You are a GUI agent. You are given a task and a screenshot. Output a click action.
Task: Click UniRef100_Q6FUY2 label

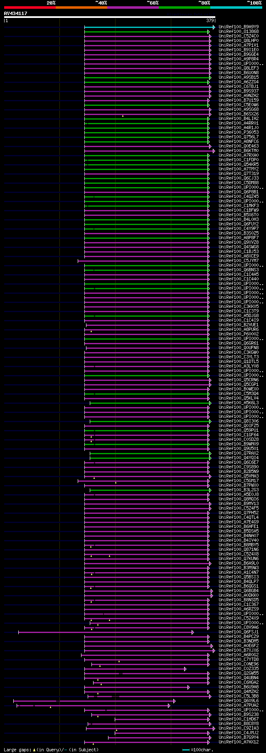point(239,224)
